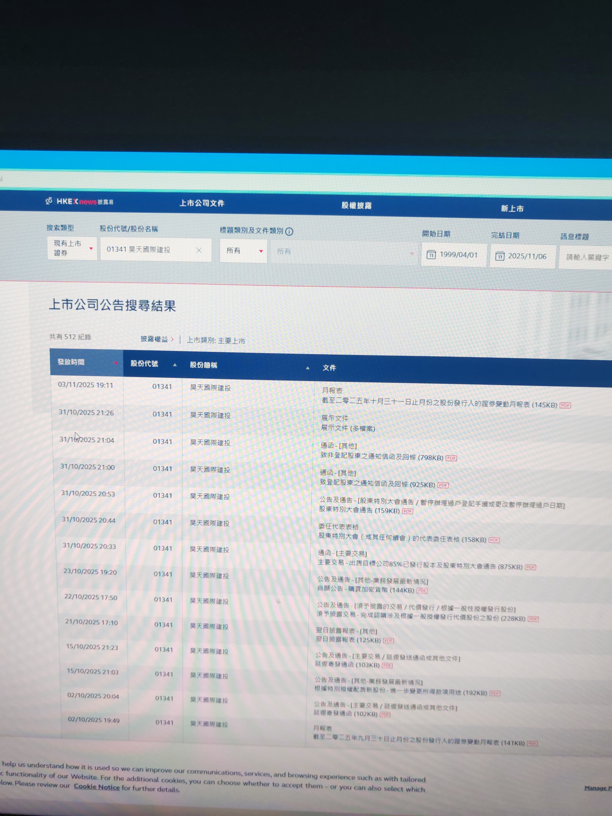Click the 1999/04/01 start date field

454,255
